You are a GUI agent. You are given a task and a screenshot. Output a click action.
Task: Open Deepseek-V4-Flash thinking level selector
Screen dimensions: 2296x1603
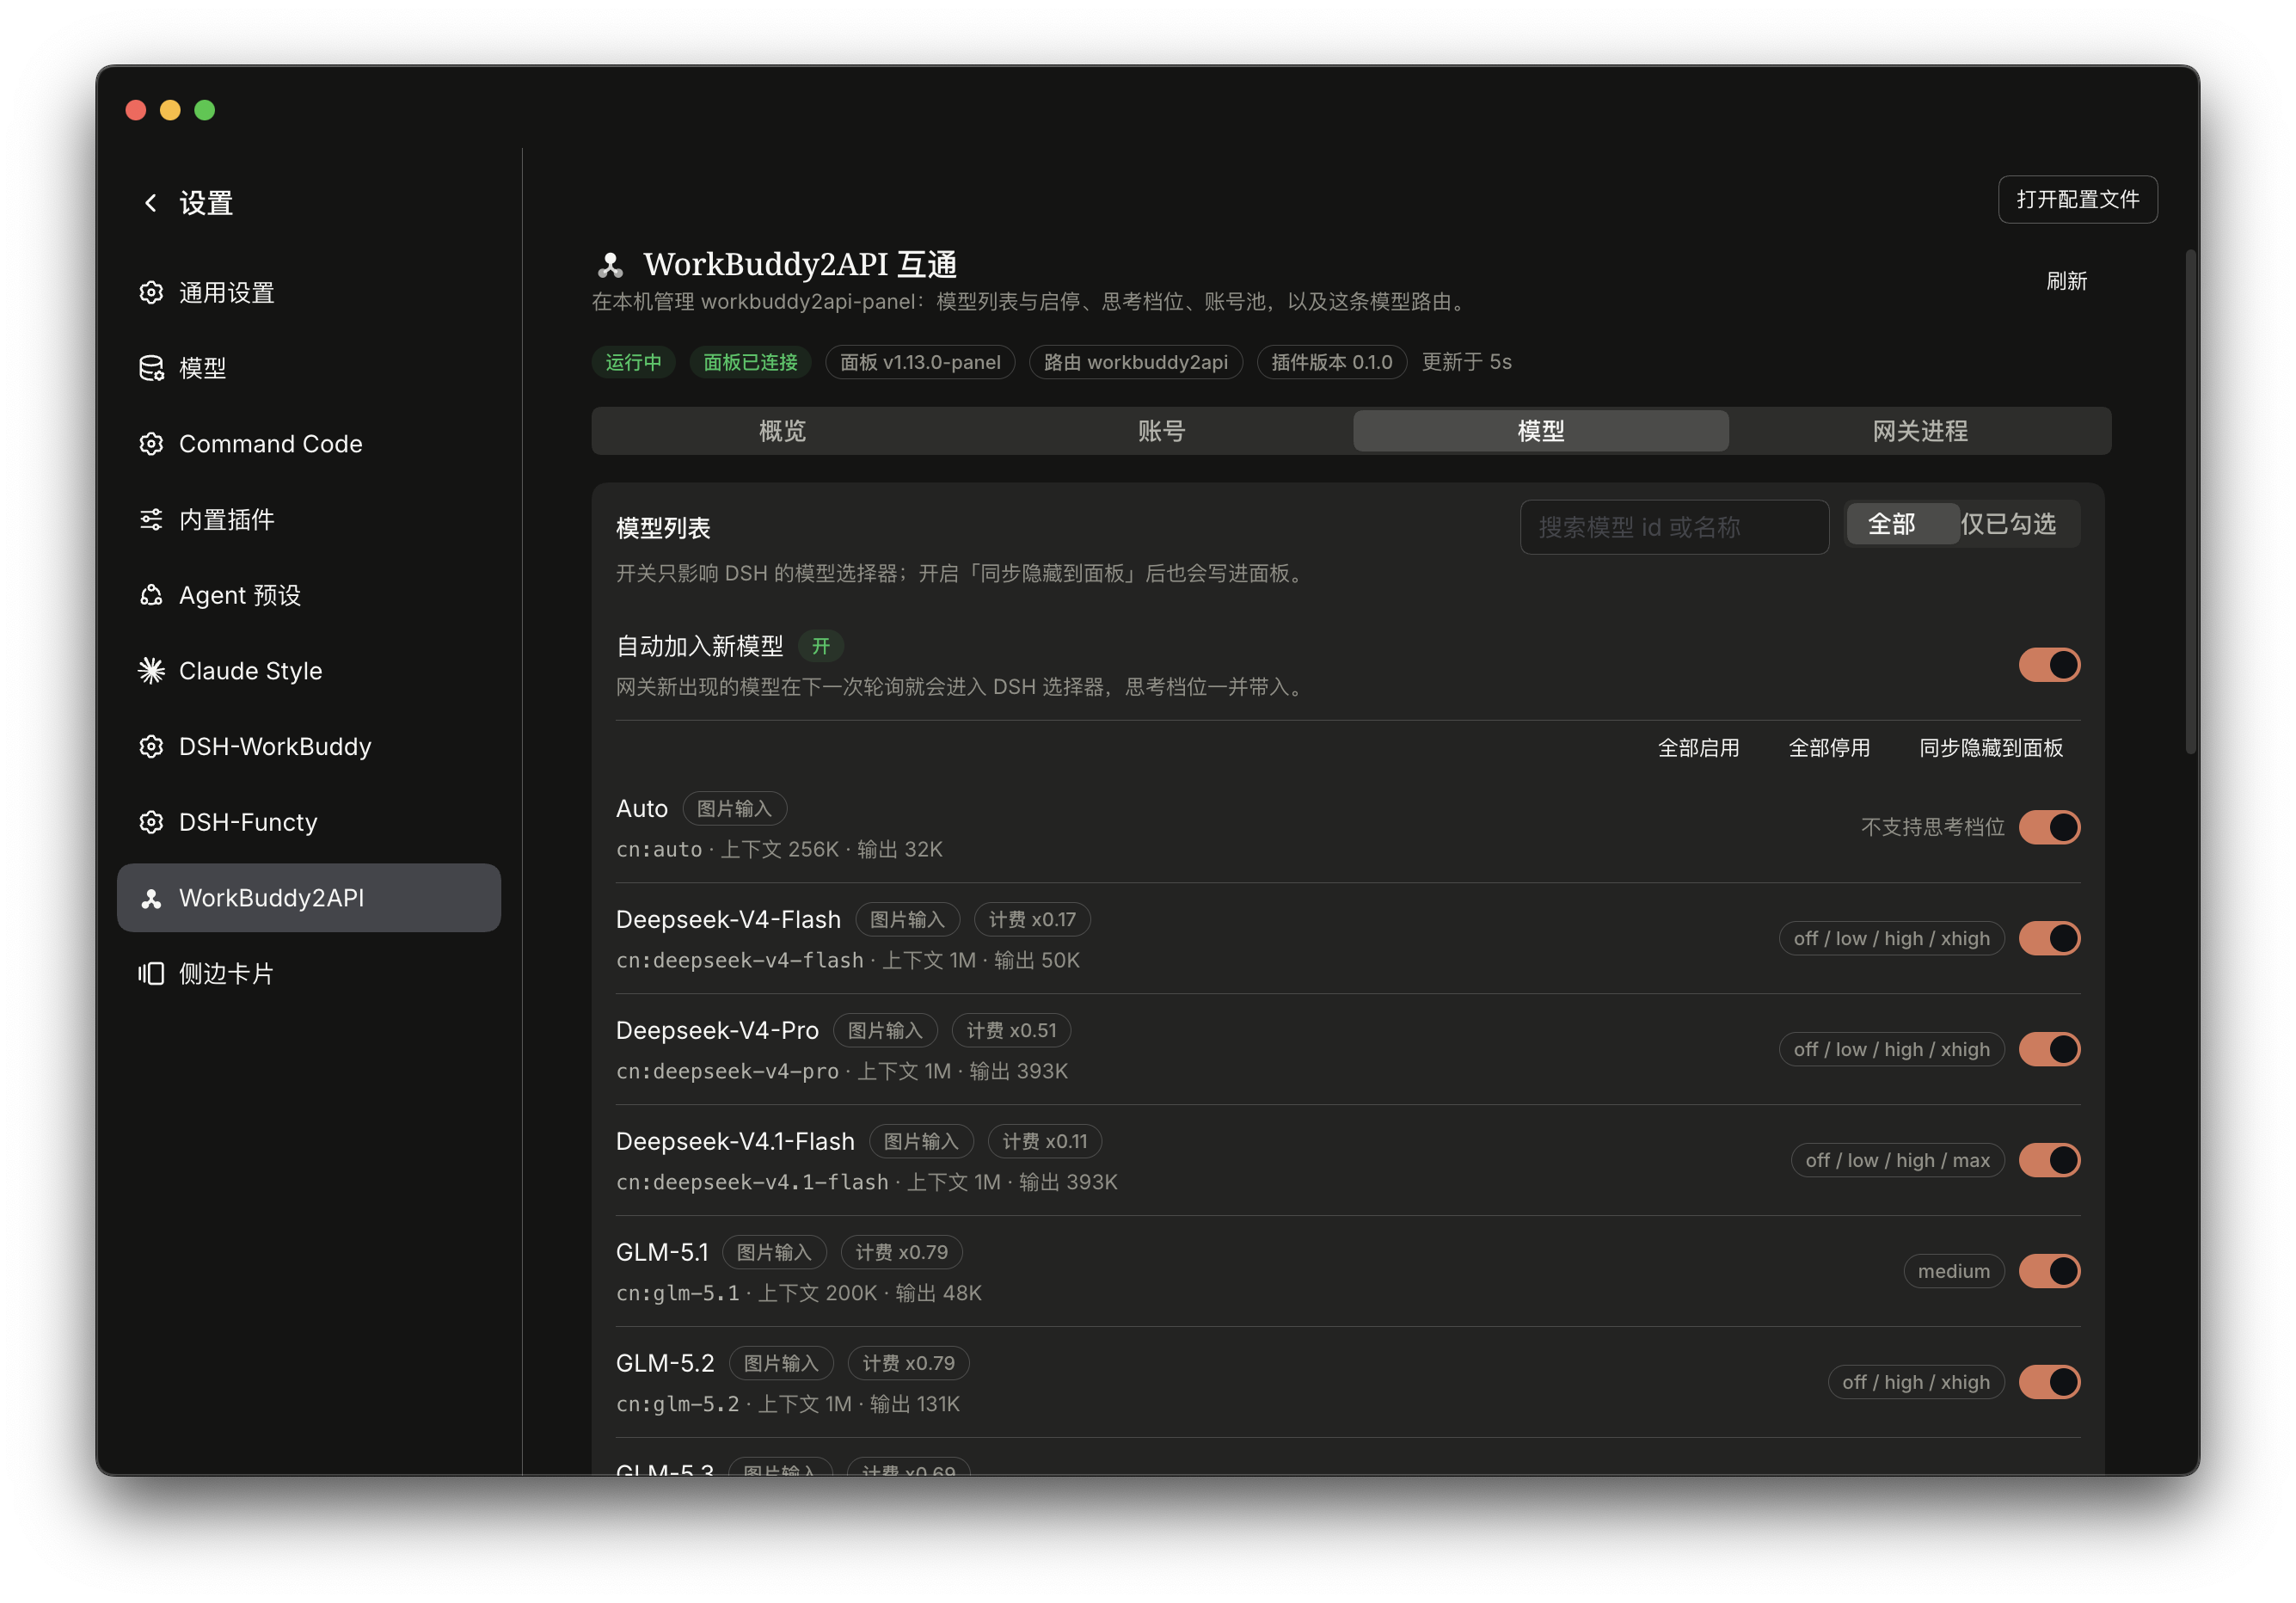[1891, 938]
